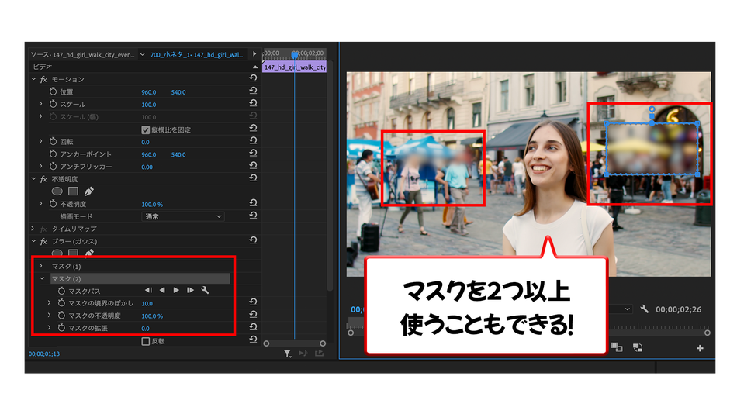The image size is (737, 414).
Task: Expand マスクの境界のぼかし parameter
Action: [50, 303]
